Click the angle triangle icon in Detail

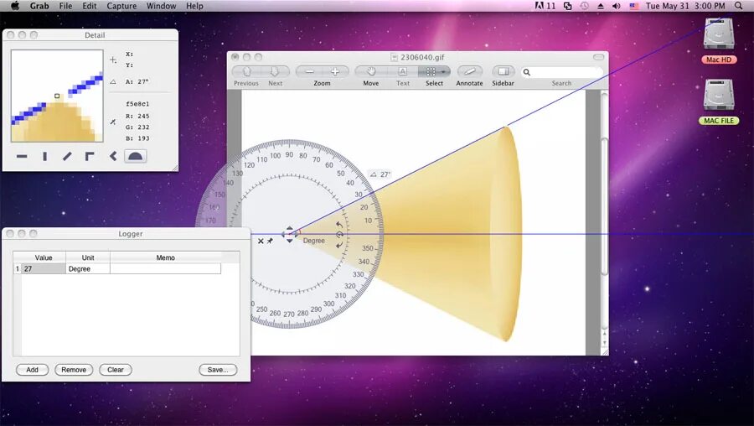point(112,82)
